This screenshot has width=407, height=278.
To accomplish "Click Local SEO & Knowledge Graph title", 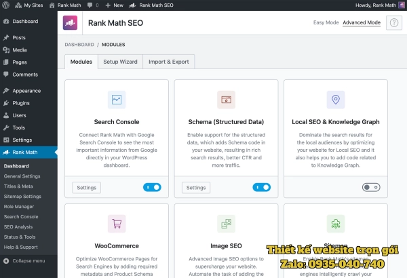I will click(x=336, y=122).
